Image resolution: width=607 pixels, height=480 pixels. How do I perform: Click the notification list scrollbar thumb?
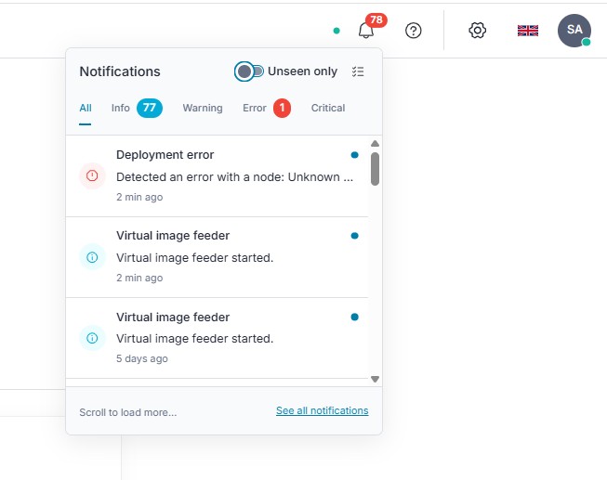pos(375,169)
